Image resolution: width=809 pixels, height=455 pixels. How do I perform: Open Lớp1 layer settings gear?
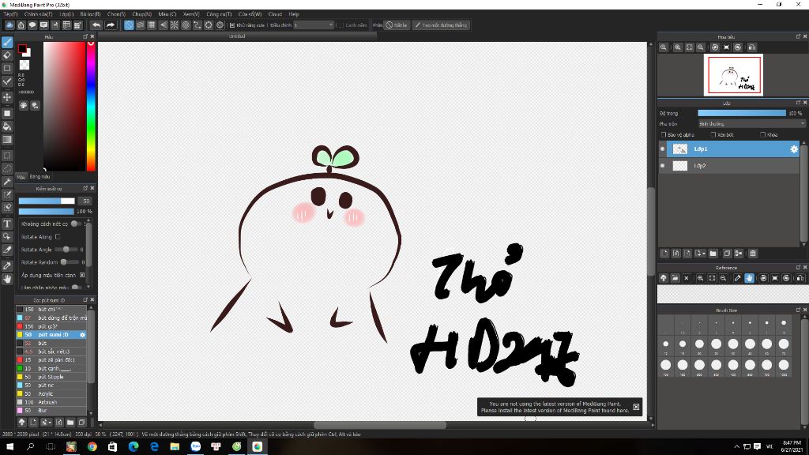pos(793,149)
